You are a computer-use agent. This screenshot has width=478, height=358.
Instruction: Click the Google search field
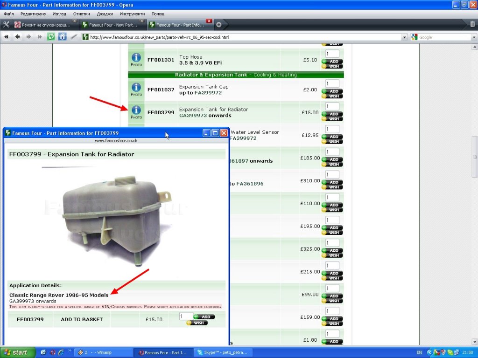coord(444,37)
